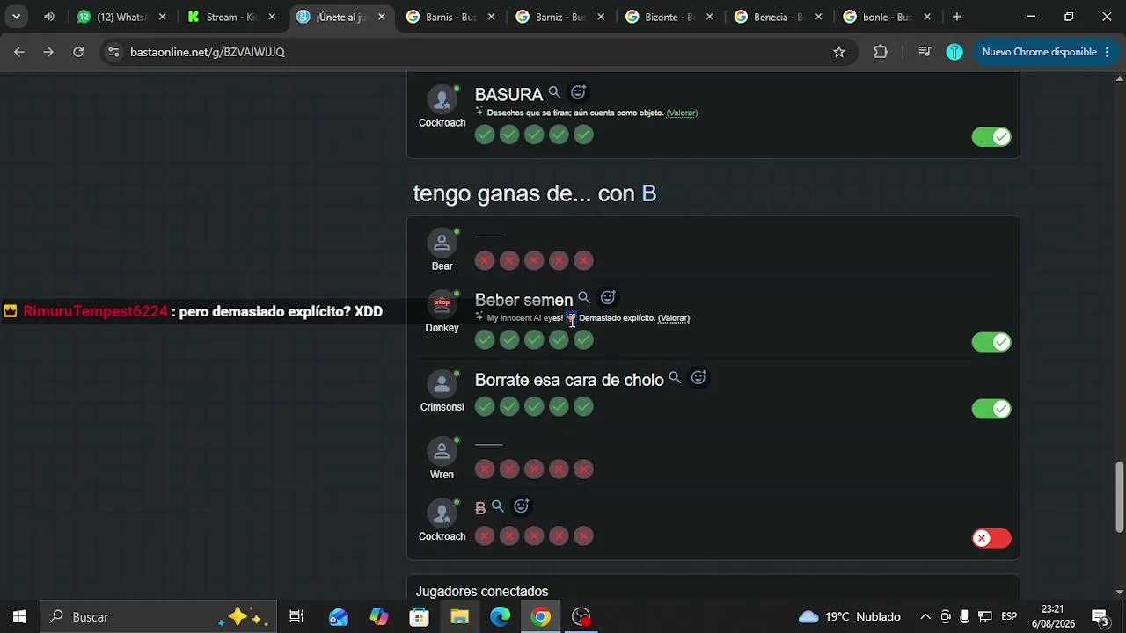Switch to the bonle search tab

[888, 17]
